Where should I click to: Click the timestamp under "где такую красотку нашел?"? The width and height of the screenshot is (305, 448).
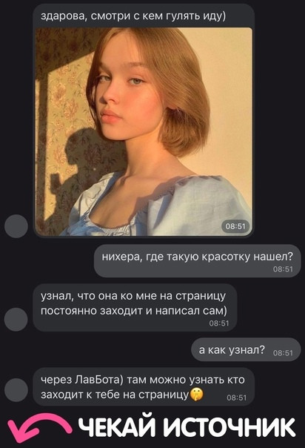pyautogui.click(x=283, y=269)
